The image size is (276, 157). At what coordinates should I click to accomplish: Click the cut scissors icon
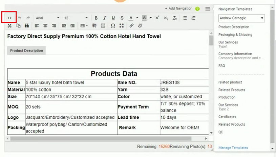point(9,26)
